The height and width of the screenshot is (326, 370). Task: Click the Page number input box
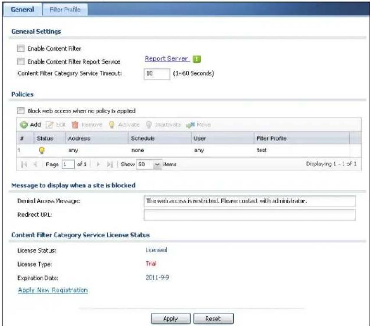click(68, 164)
